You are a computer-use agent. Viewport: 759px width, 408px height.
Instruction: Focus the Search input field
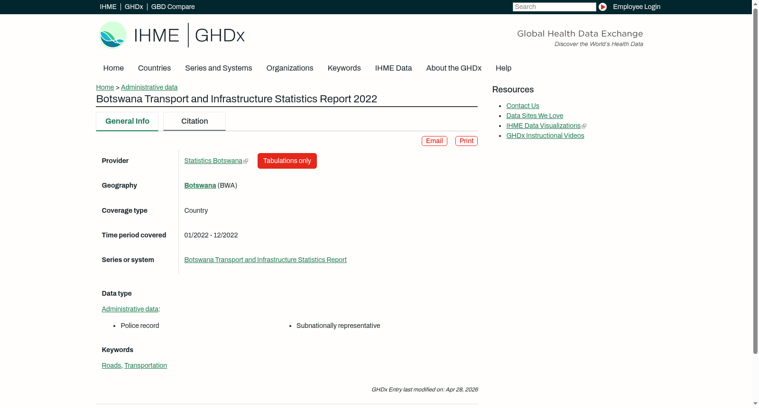(x=554, y=7)
